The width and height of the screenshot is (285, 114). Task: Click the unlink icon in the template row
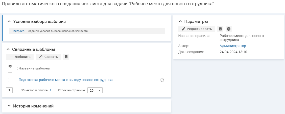(162, 80)
